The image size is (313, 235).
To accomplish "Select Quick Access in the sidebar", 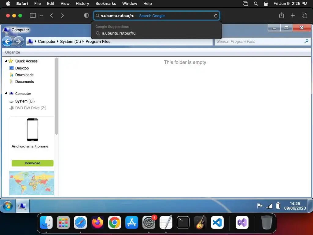I will pos(26,61).
